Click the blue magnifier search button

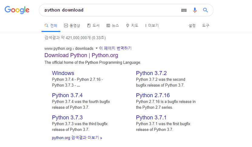tap(205, 10)
